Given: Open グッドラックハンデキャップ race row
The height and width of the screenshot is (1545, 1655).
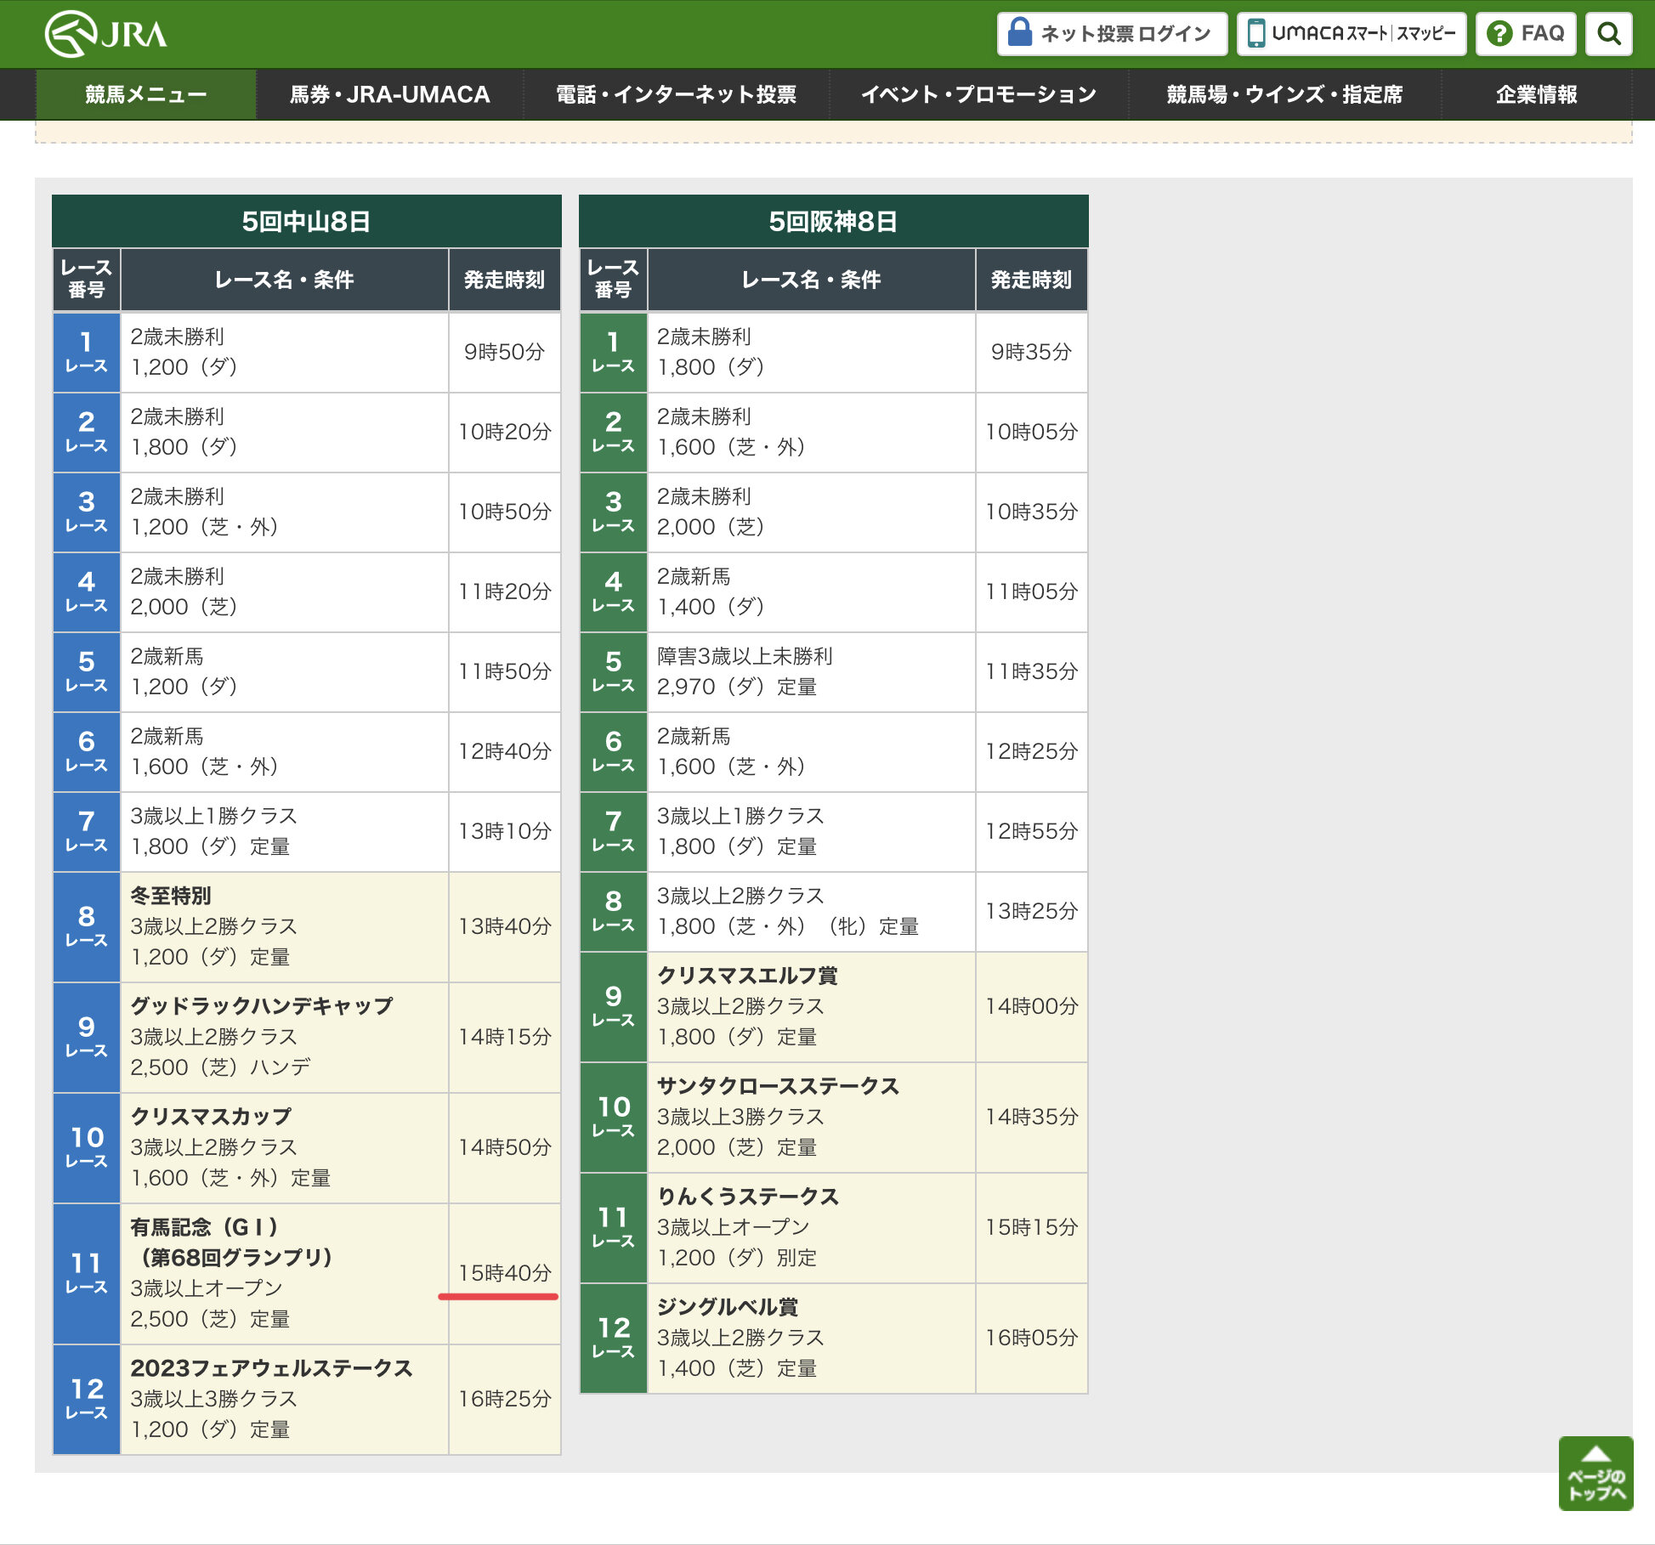Looking at the screenshot, I should point(262,1006).
